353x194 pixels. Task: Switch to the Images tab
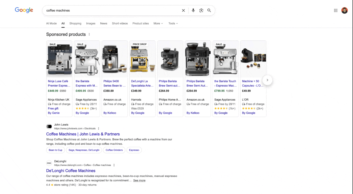pos(90,23)
